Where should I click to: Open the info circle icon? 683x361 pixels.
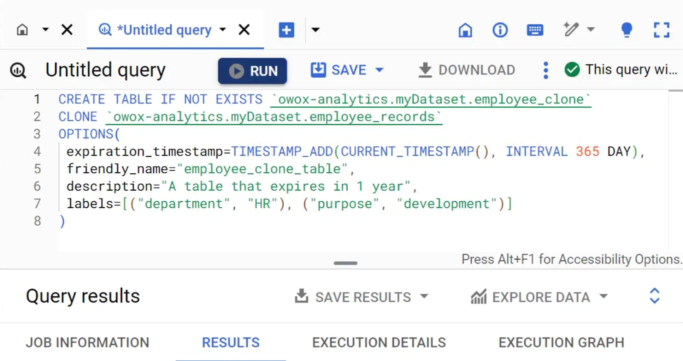(x=500, y=30)
